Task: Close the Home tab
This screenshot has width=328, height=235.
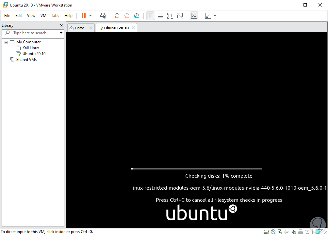Action: click(91, 28)
